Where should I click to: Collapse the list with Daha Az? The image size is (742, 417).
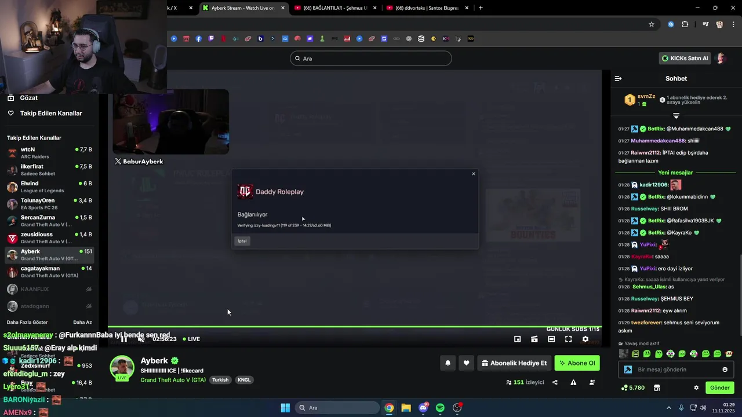pos(82,323)
